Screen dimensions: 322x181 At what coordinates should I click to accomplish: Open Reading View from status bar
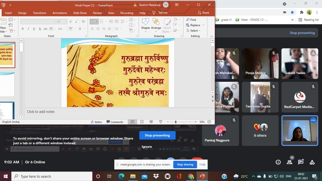coord(151,122)
